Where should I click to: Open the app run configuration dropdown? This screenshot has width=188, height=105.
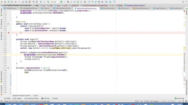(x=55, y=2)
